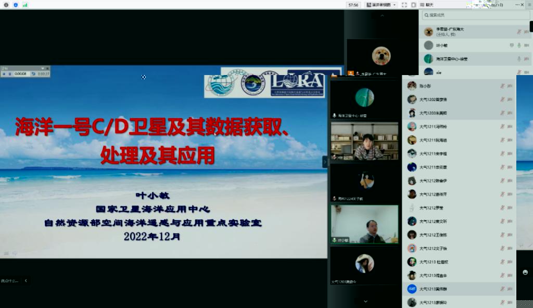
Task: Click the teal avatar of 海洋卫星中心
Action: coord(428,59)
